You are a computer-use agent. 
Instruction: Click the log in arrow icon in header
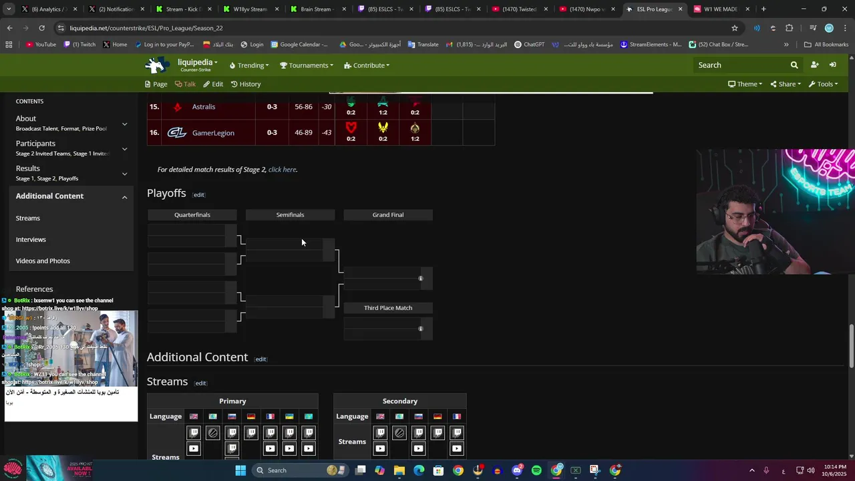point(833,65)
